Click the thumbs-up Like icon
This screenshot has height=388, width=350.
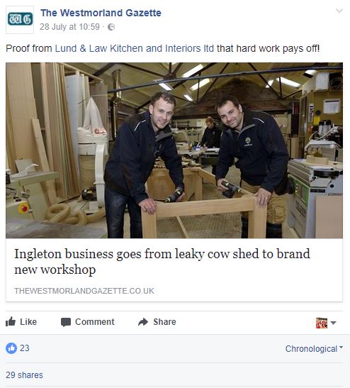pyautogui.click(x=11, y=322)
